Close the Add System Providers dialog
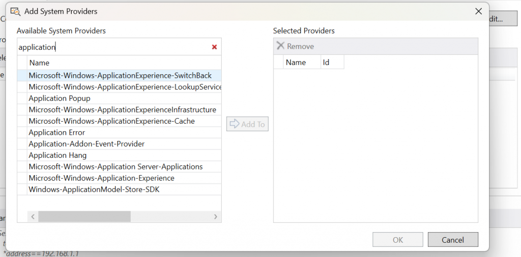Viewport: 521px width, 257px height. 478,11
